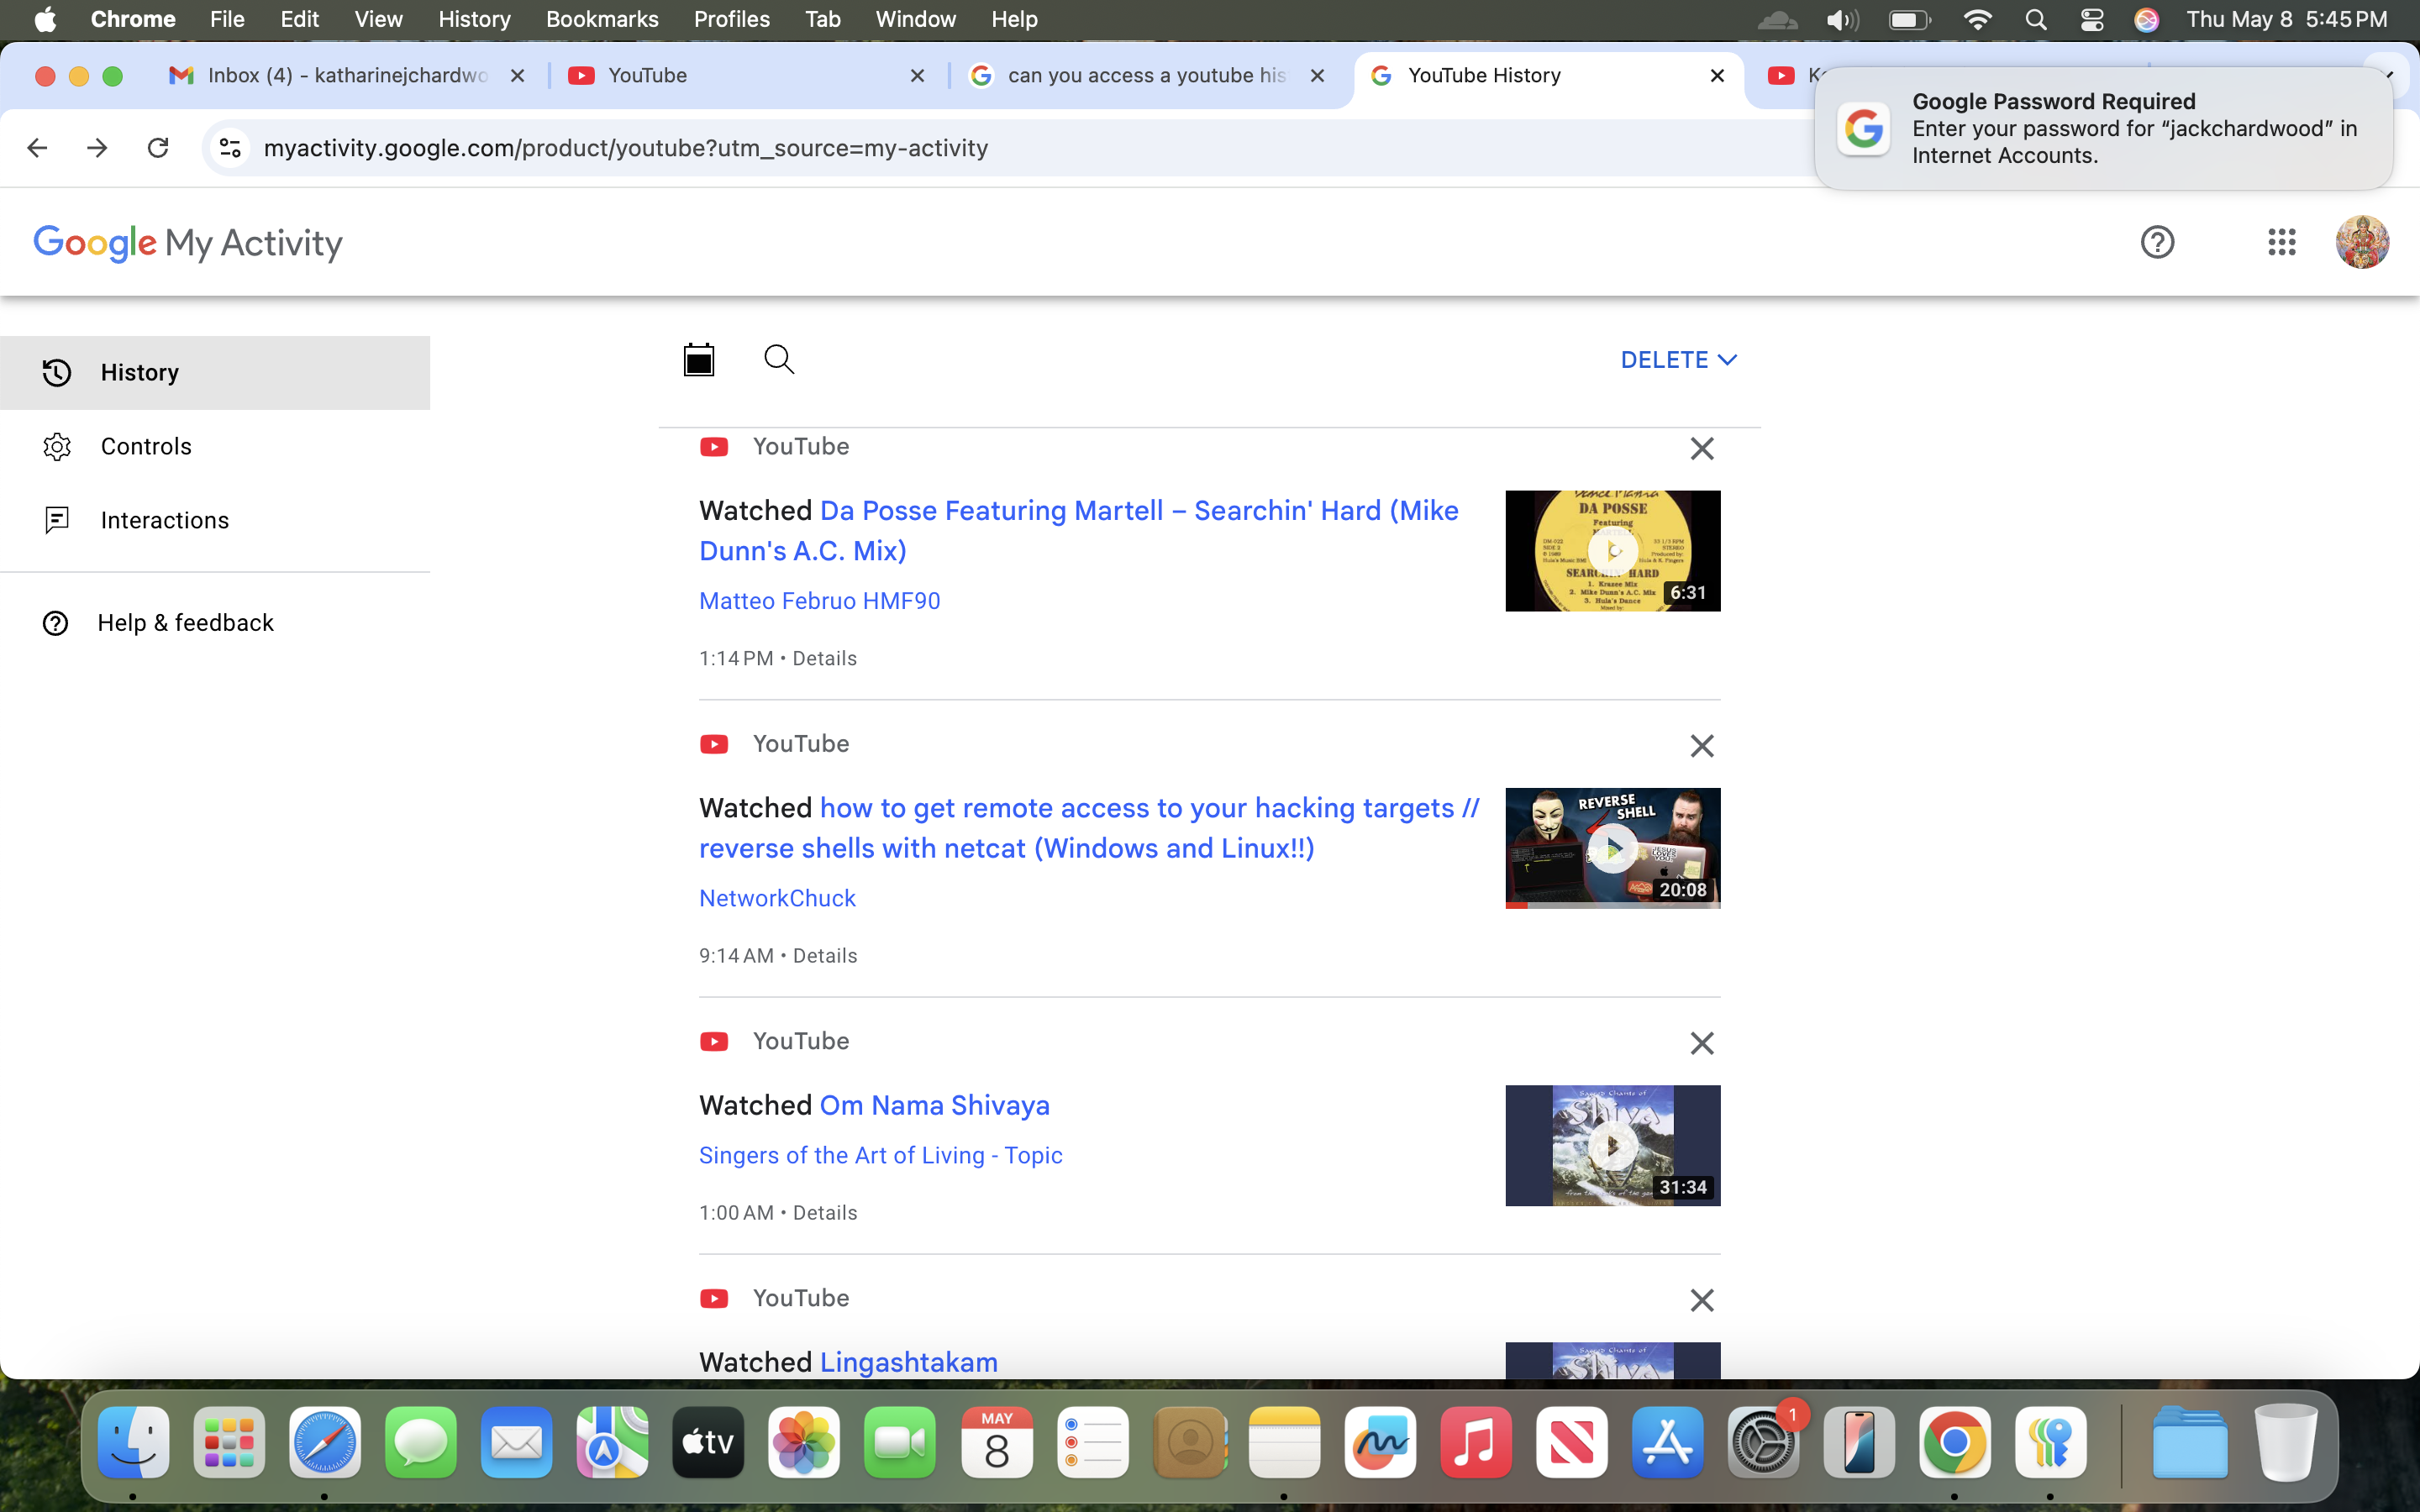This screenshot has width=2420, height=1512.
Task: Switch to 'can you access a youtube his' tab
Action: point(1147,76)
